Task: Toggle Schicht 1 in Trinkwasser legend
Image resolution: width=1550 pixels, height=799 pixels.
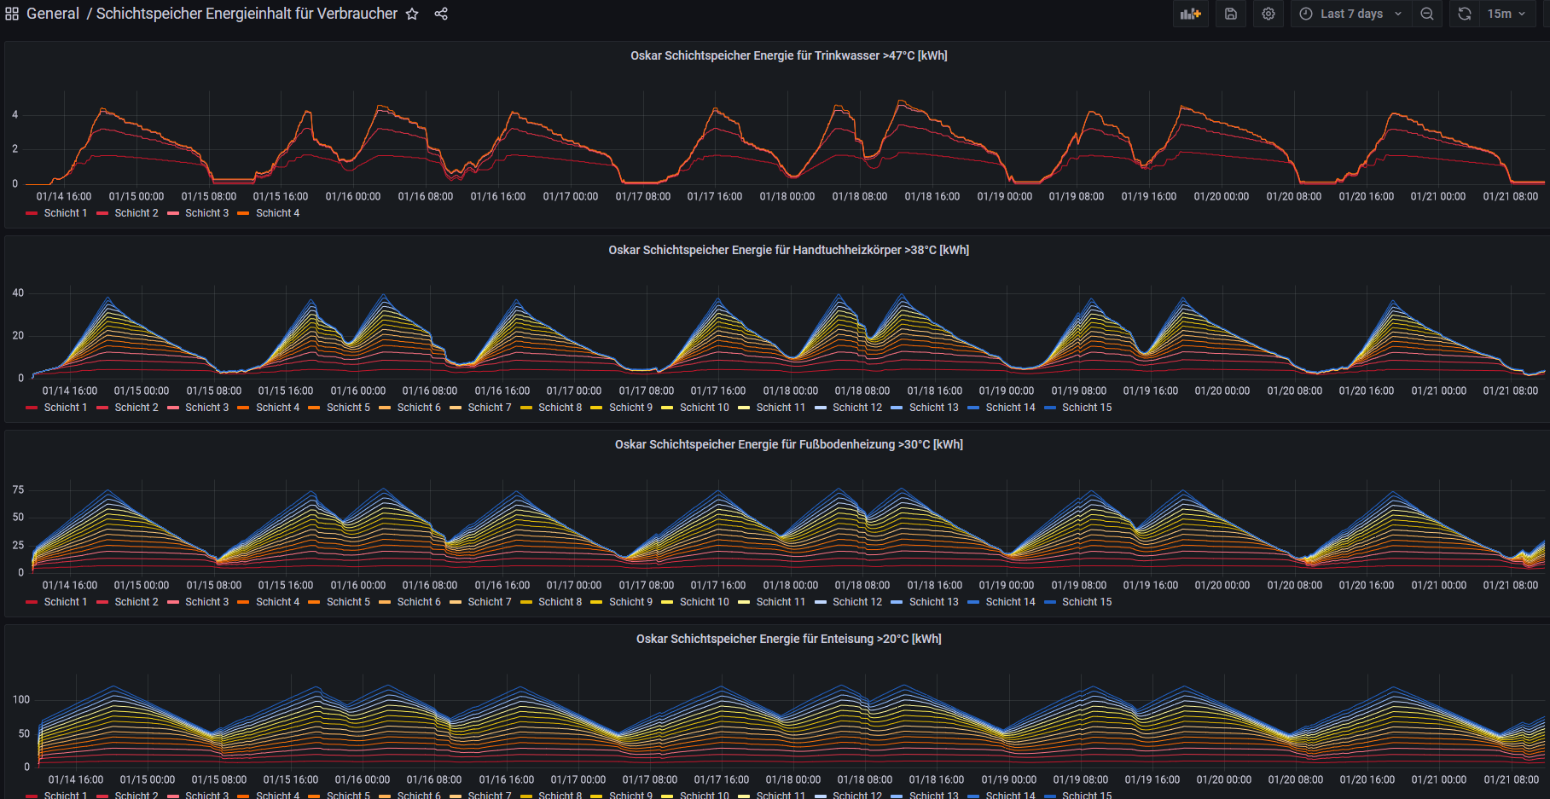Action: pos(66,213)
